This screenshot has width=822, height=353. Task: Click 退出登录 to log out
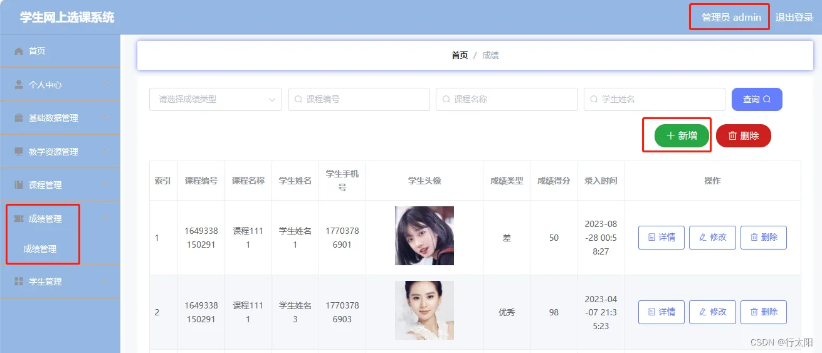click(x=794, y=18)
